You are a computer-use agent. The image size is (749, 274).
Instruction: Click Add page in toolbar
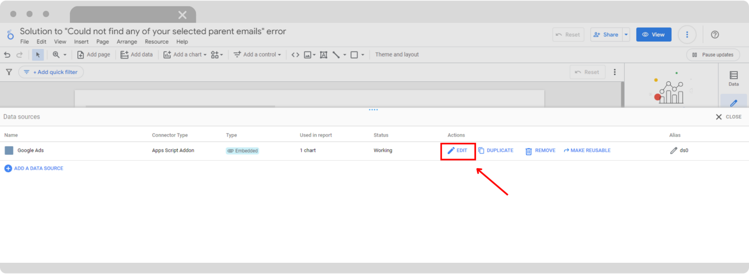[94, 55]
